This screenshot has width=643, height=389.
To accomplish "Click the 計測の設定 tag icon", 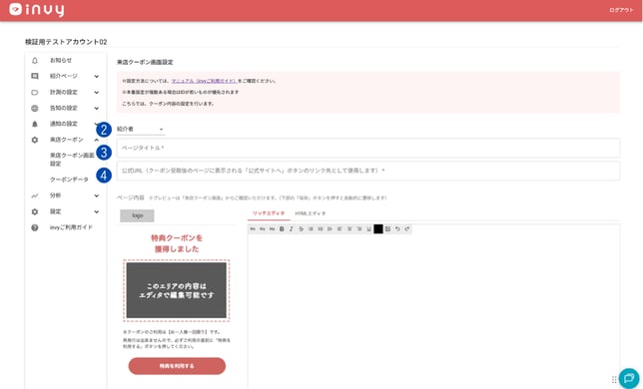I will 35,92.
